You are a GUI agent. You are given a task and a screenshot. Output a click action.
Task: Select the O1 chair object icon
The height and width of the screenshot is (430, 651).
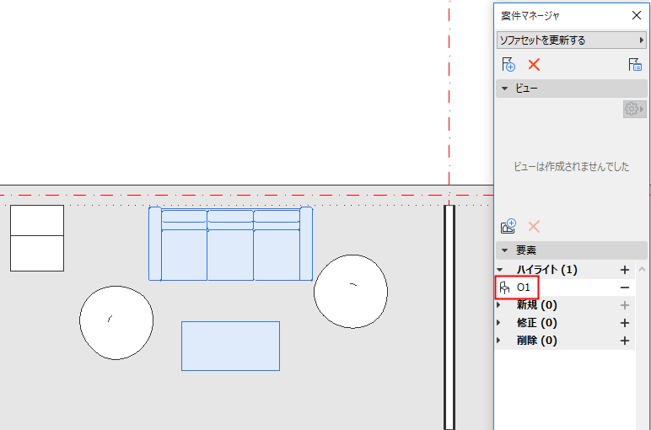coord(504,288)
